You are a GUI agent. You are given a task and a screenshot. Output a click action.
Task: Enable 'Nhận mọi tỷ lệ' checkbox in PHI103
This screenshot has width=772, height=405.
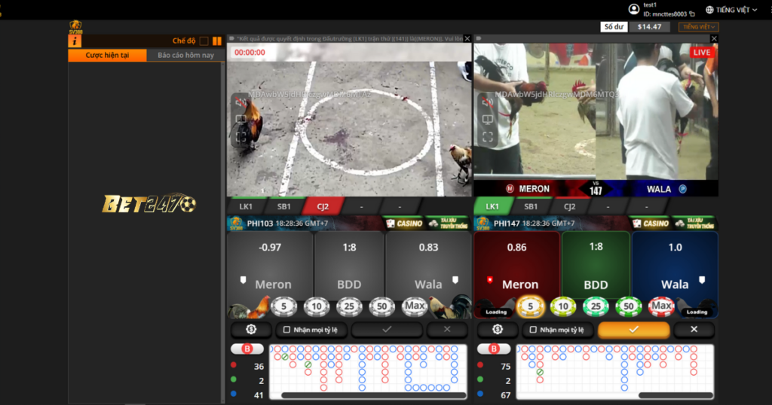tap(286, 330)
